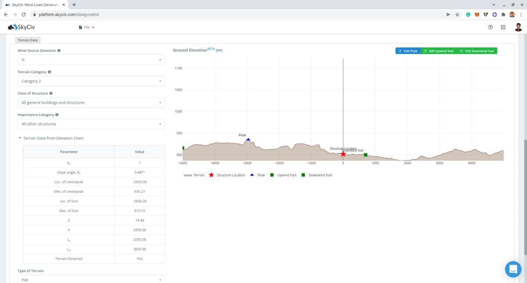
Task: Select the Terrain Data tab
Action: click(x=27, y=40)
